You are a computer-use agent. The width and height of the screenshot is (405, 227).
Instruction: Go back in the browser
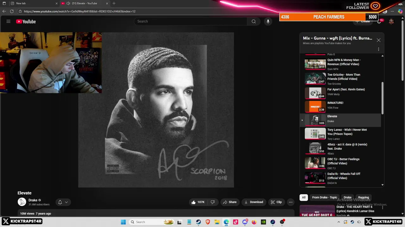(4, 11)
